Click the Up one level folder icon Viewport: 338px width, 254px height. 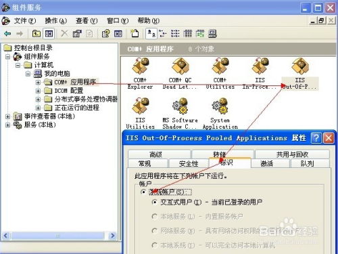click(x=37, y=34)
